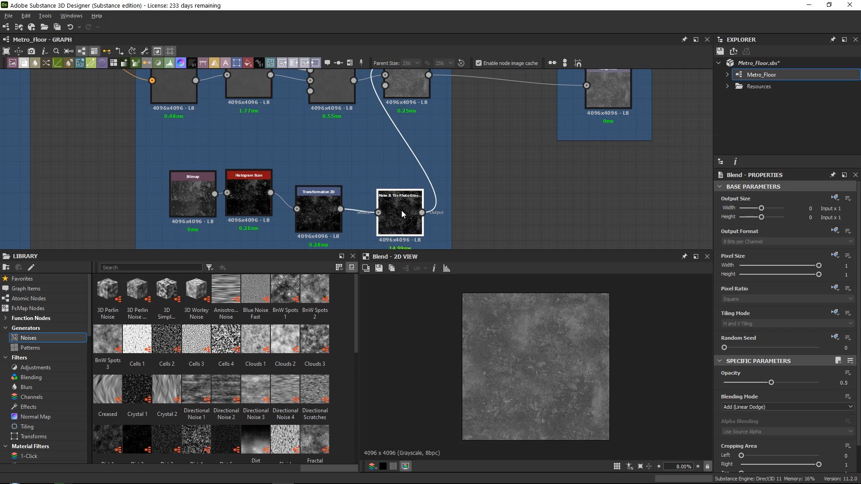Image resolution: width=861 pixels, height=484 pixels.
Task: Click the save image icon in 2D view
Action: pos(379,268)
